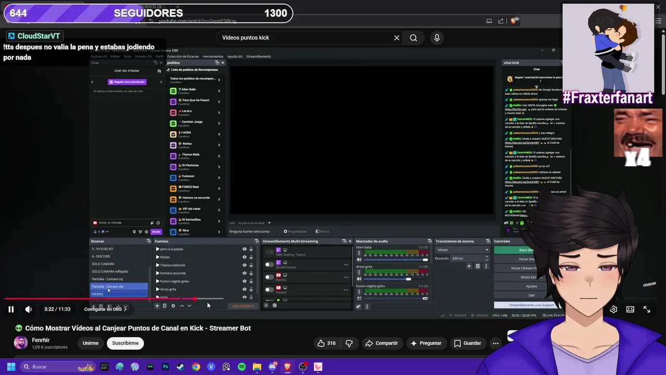Open Discord from the taskbar
This screenshot has height=375, width=666.
[x=272, y=367]
